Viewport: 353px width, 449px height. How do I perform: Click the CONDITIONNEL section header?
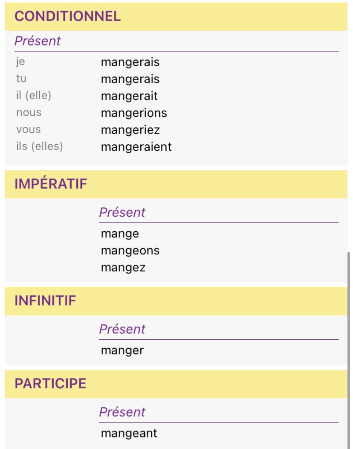(68, 16)
